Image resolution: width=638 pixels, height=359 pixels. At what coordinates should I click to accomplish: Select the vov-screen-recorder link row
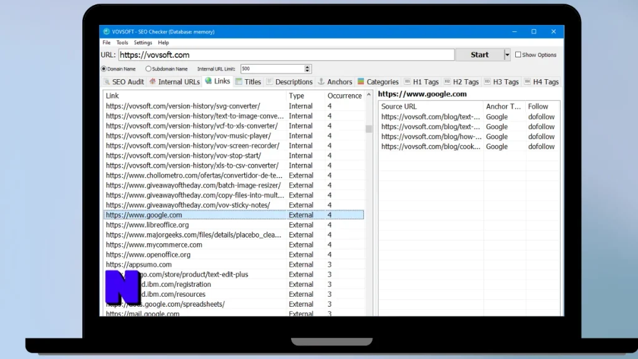coord(234,145)
